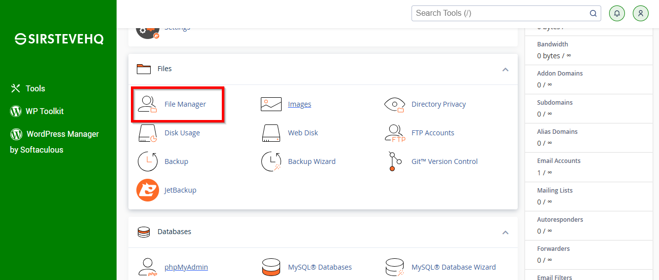Click the phpMyAdmin icon
This screenshot has height=280, width=659.
click(x=147, y=267)
